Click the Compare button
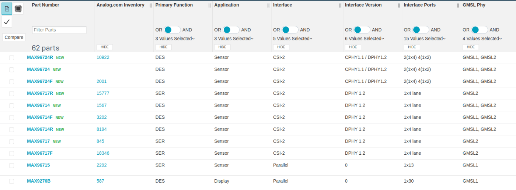The width and height of the screenshot is (516, 190). [x=14, y=37]
